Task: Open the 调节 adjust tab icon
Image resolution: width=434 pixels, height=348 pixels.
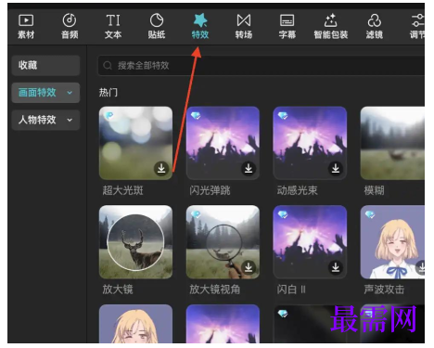Action: (x=418, y=20)
